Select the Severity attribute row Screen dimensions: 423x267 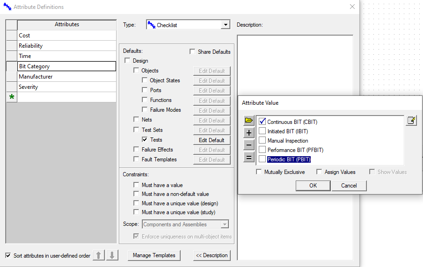66,87
